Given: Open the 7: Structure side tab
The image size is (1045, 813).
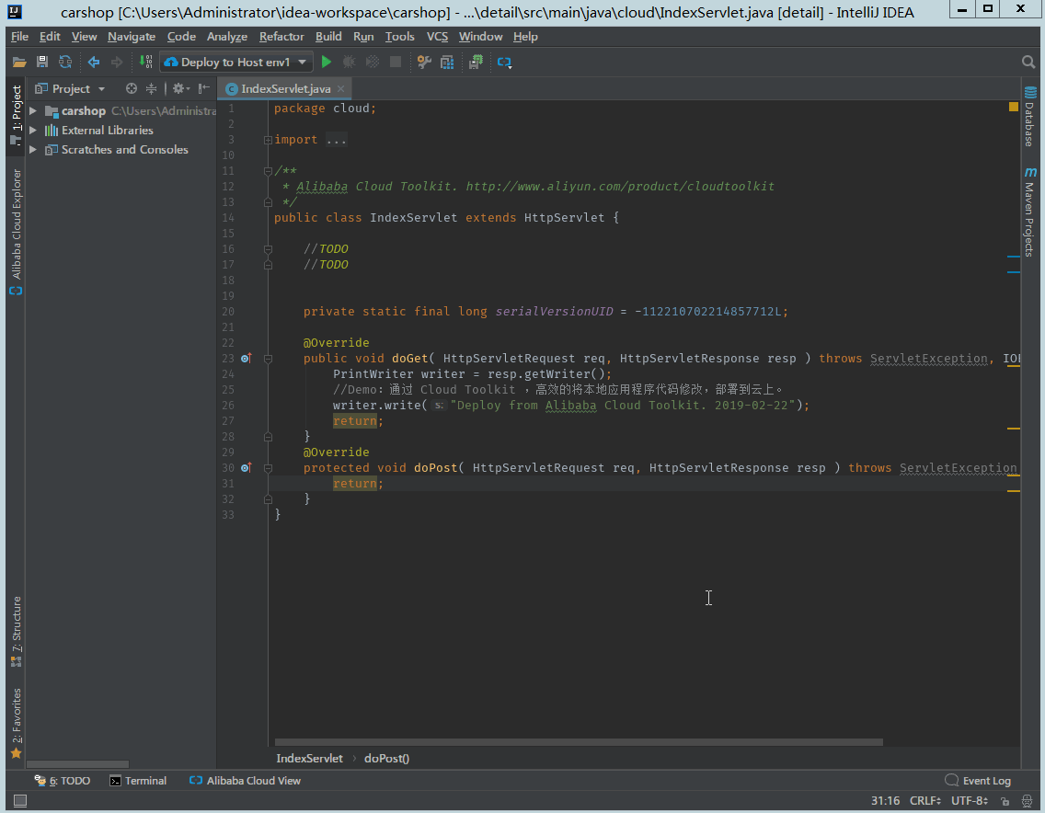Looking at the screenshot, I should click(x=16, y=632).
